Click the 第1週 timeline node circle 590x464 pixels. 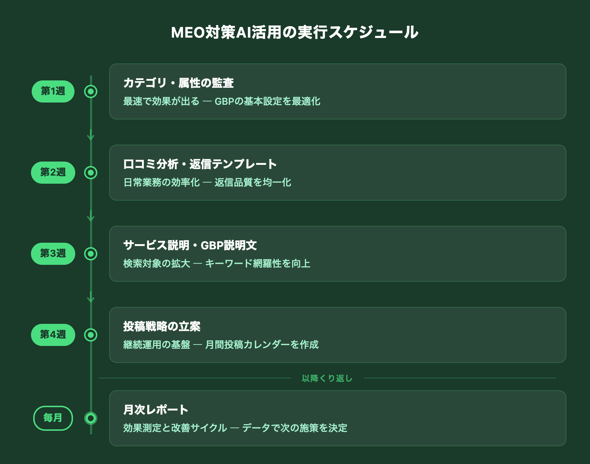click(x=91, y=91)
